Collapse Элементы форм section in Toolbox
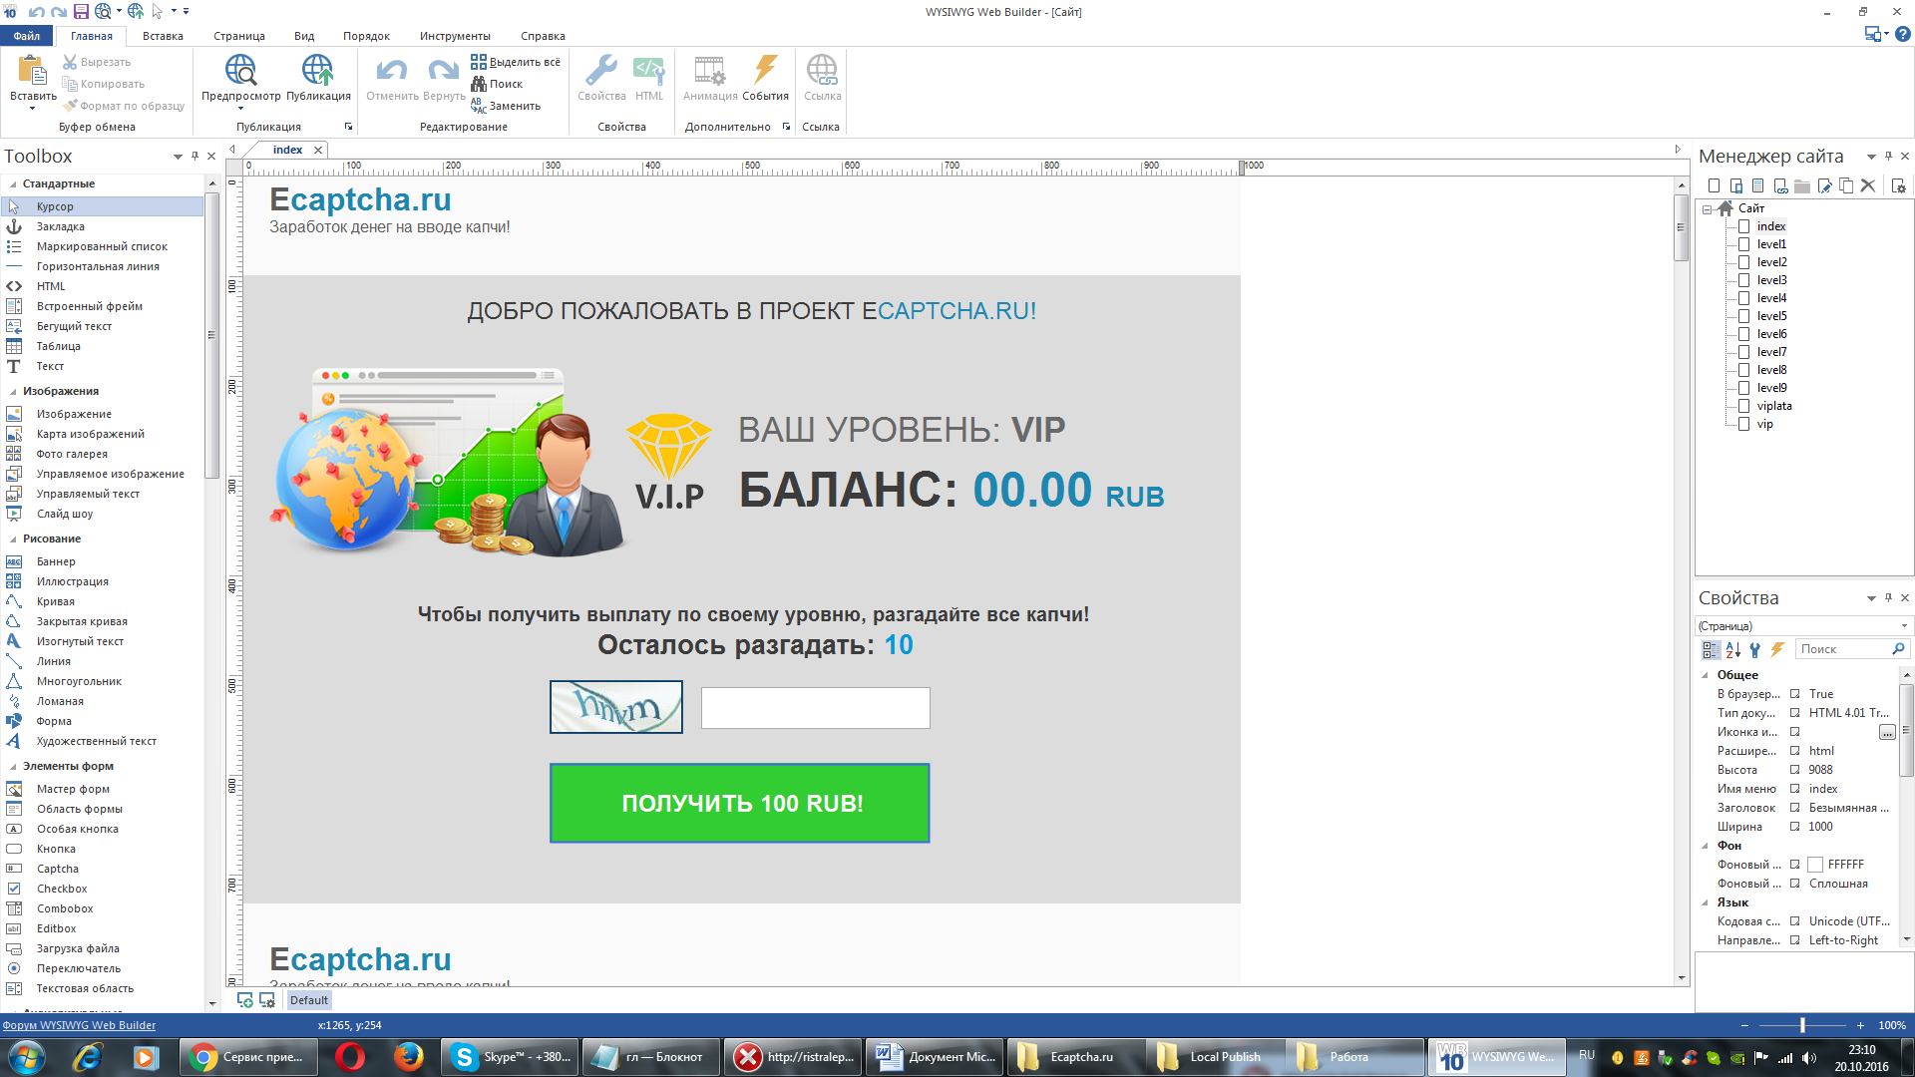Screen dimensions: 1915x1077 pos(13,767)
